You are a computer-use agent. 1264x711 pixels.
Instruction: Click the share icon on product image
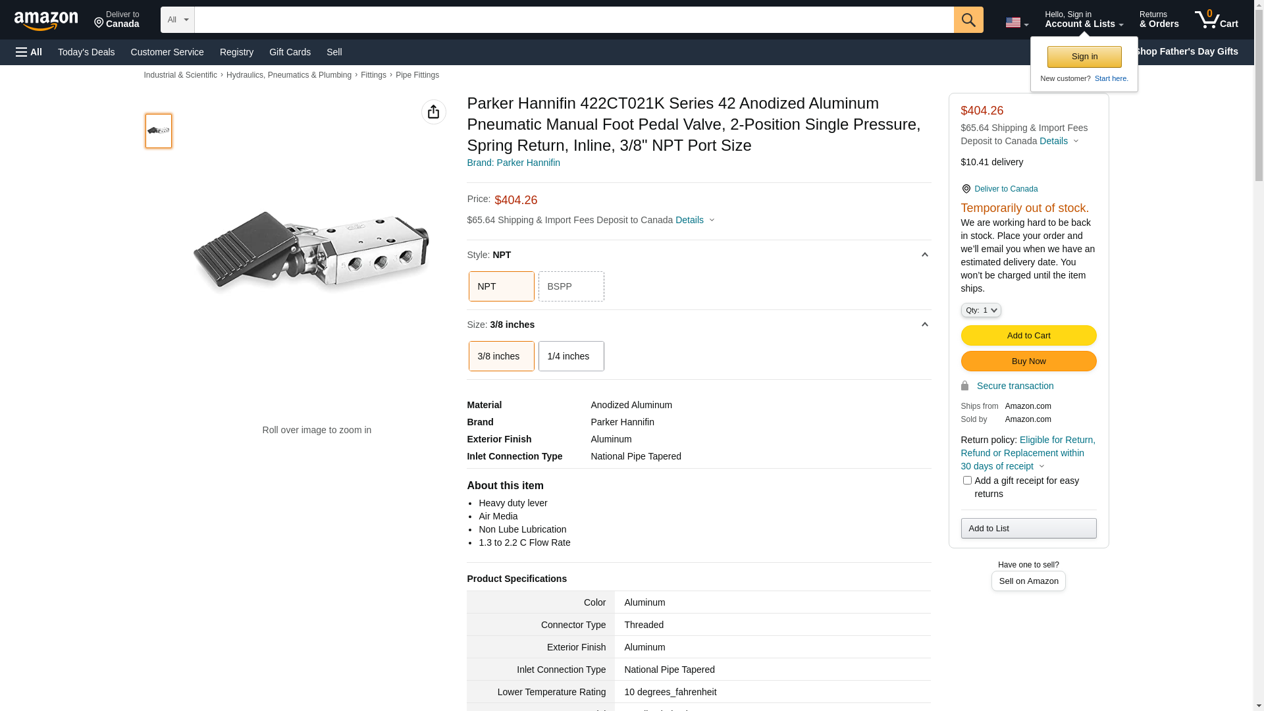pos(433,112)
